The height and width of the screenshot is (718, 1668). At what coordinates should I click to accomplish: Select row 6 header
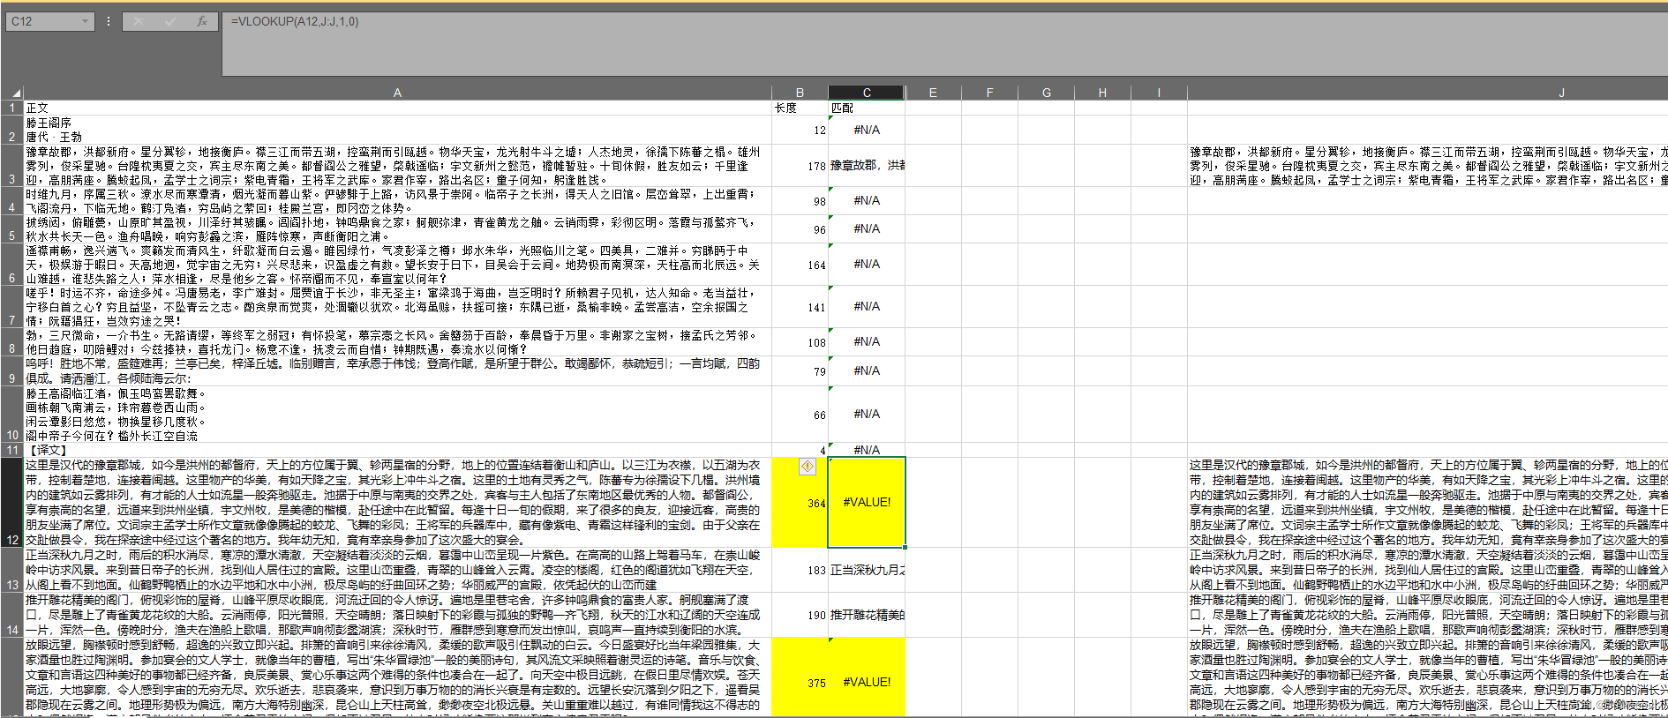click(11, 264)
